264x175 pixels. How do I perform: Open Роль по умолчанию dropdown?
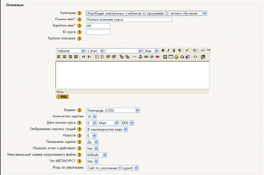point(112,167)
